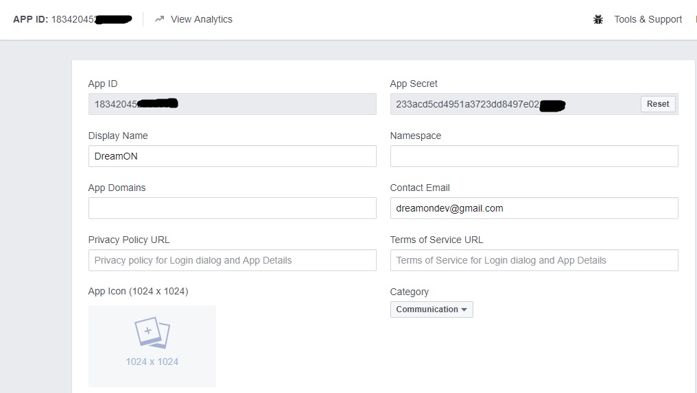Open the Tools & Support menu
Image resolution: width=697 pixels, height=393 pixels.
648,19
